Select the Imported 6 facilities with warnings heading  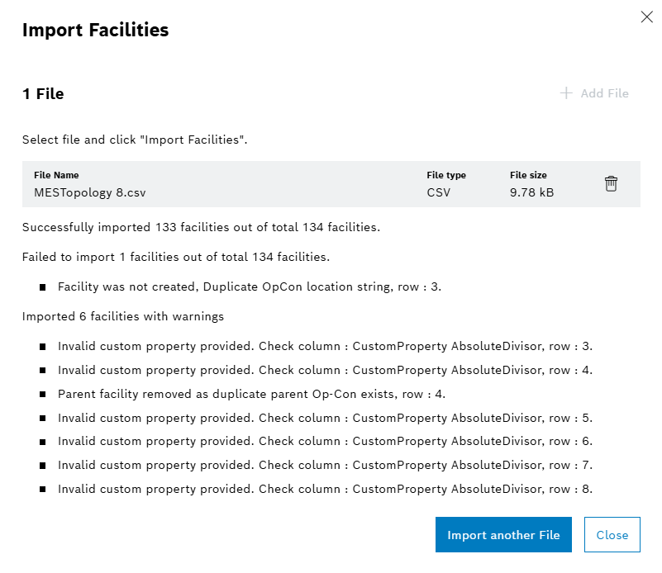pyautogui.click(x=122, y=316)
